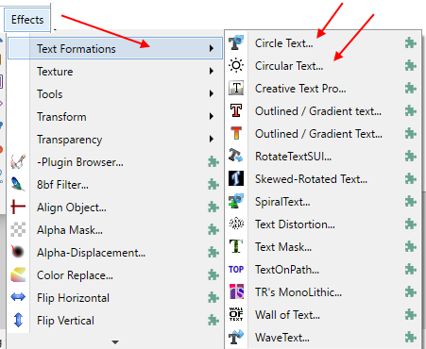Click the Wall of Text icon

[236, 314]
